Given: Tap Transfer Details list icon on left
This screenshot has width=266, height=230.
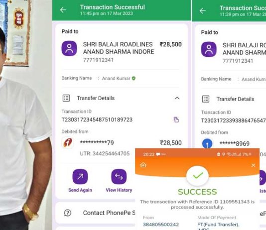Looking at the screenshot, I should pos(66,98).
